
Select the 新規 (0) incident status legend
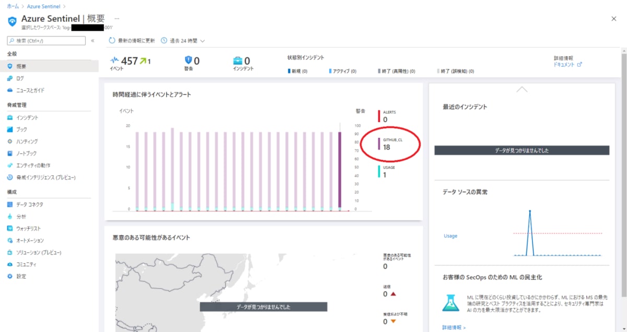[x=298, y=71]
